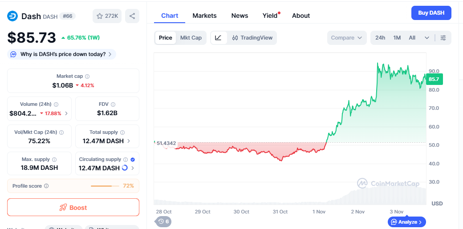Open the chart settings sliders icon
This screenshot has height=229, width=463.
tap(443, 38)
